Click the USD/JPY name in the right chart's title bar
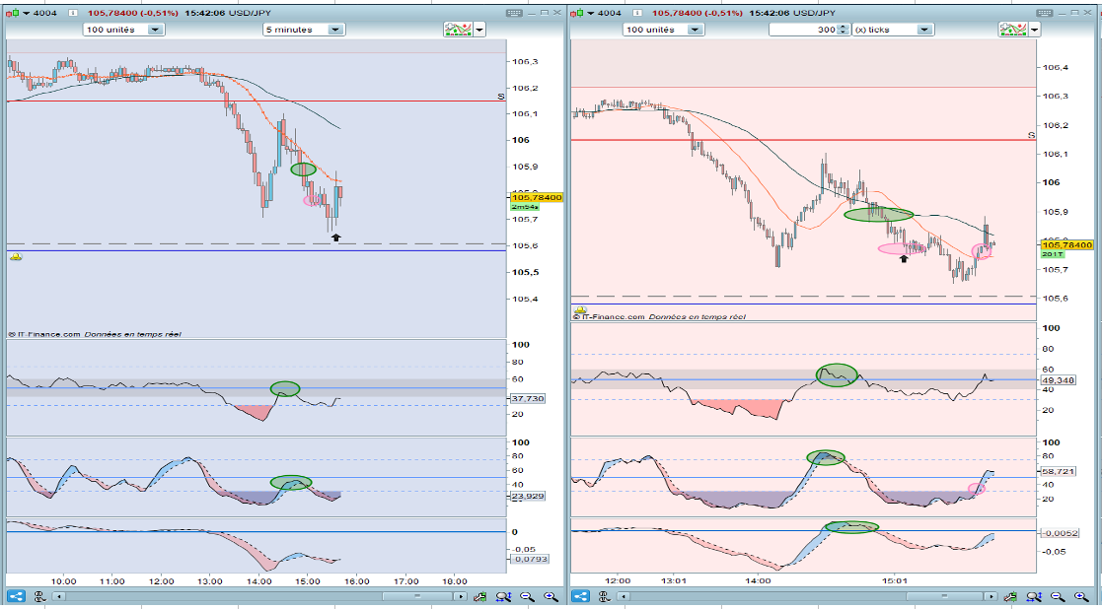 815,13
